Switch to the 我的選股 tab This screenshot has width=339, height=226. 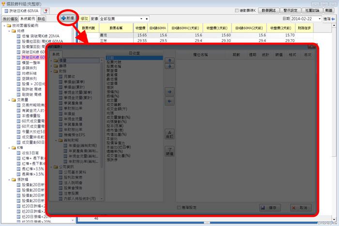click(x=10, y=19)
